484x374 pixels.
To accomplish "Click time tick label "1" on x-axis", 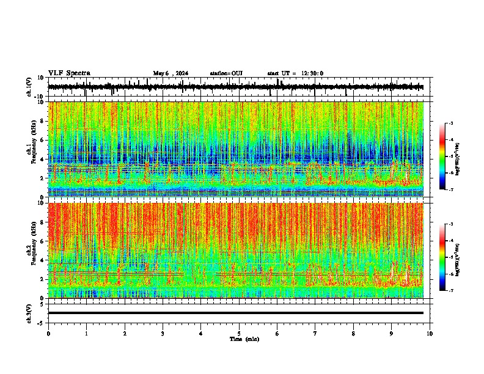I will [x=86, y=334].
